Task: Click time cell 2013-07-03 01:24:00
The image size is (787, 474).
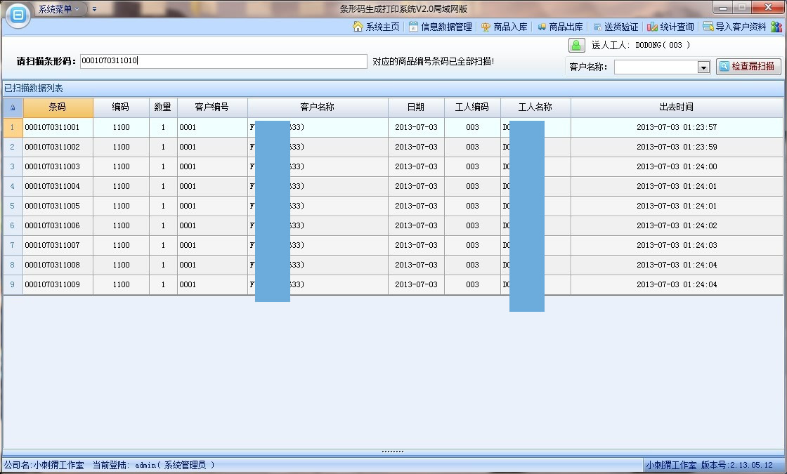Action: (x=677, y=166)
